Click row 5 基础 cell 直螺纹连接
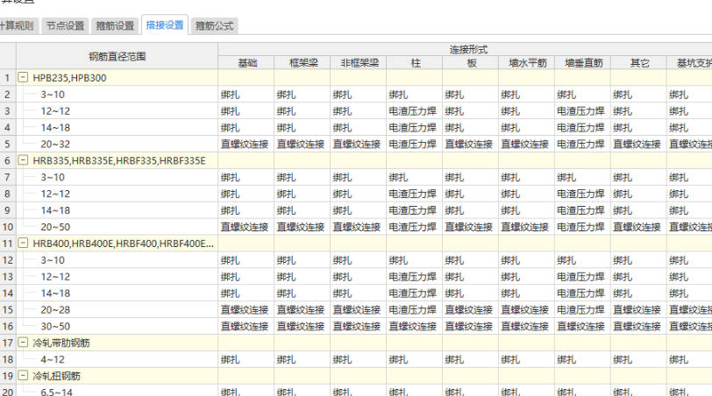Image resolution: width=712 pixels, height=396 pixels. pos(246,145)
